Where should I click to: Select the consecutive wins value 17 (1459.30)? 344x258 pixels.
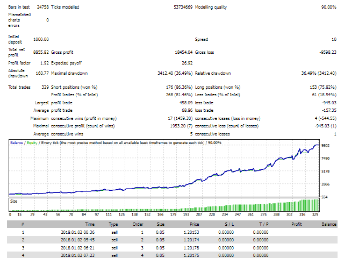click(180, 118)
